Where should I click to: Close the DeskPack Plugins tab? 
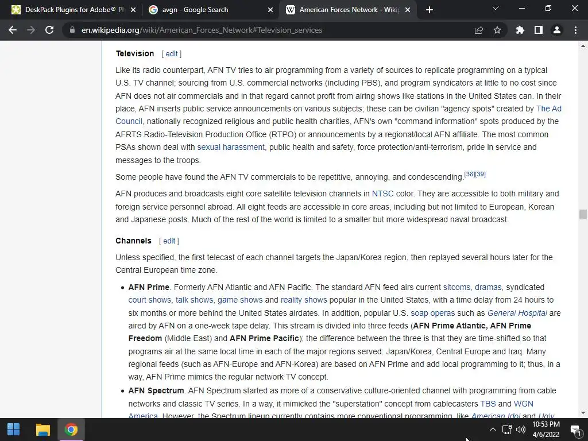pyautogui.click(x=133, y=10)
